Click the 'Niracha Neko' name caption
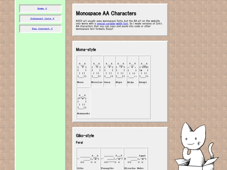Viewport: 227px width, 170px height. [134, 168]
